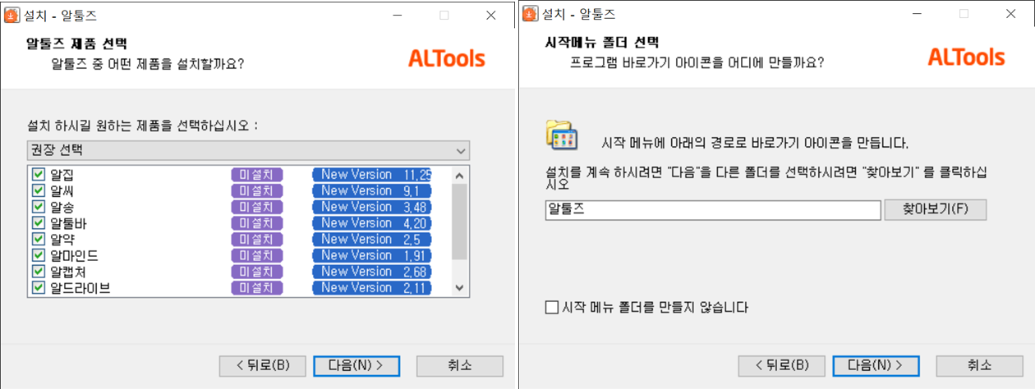Screen dimensions: 1035x389
Task: Click the New Version 4.20 label
Action: coord(372,222)
